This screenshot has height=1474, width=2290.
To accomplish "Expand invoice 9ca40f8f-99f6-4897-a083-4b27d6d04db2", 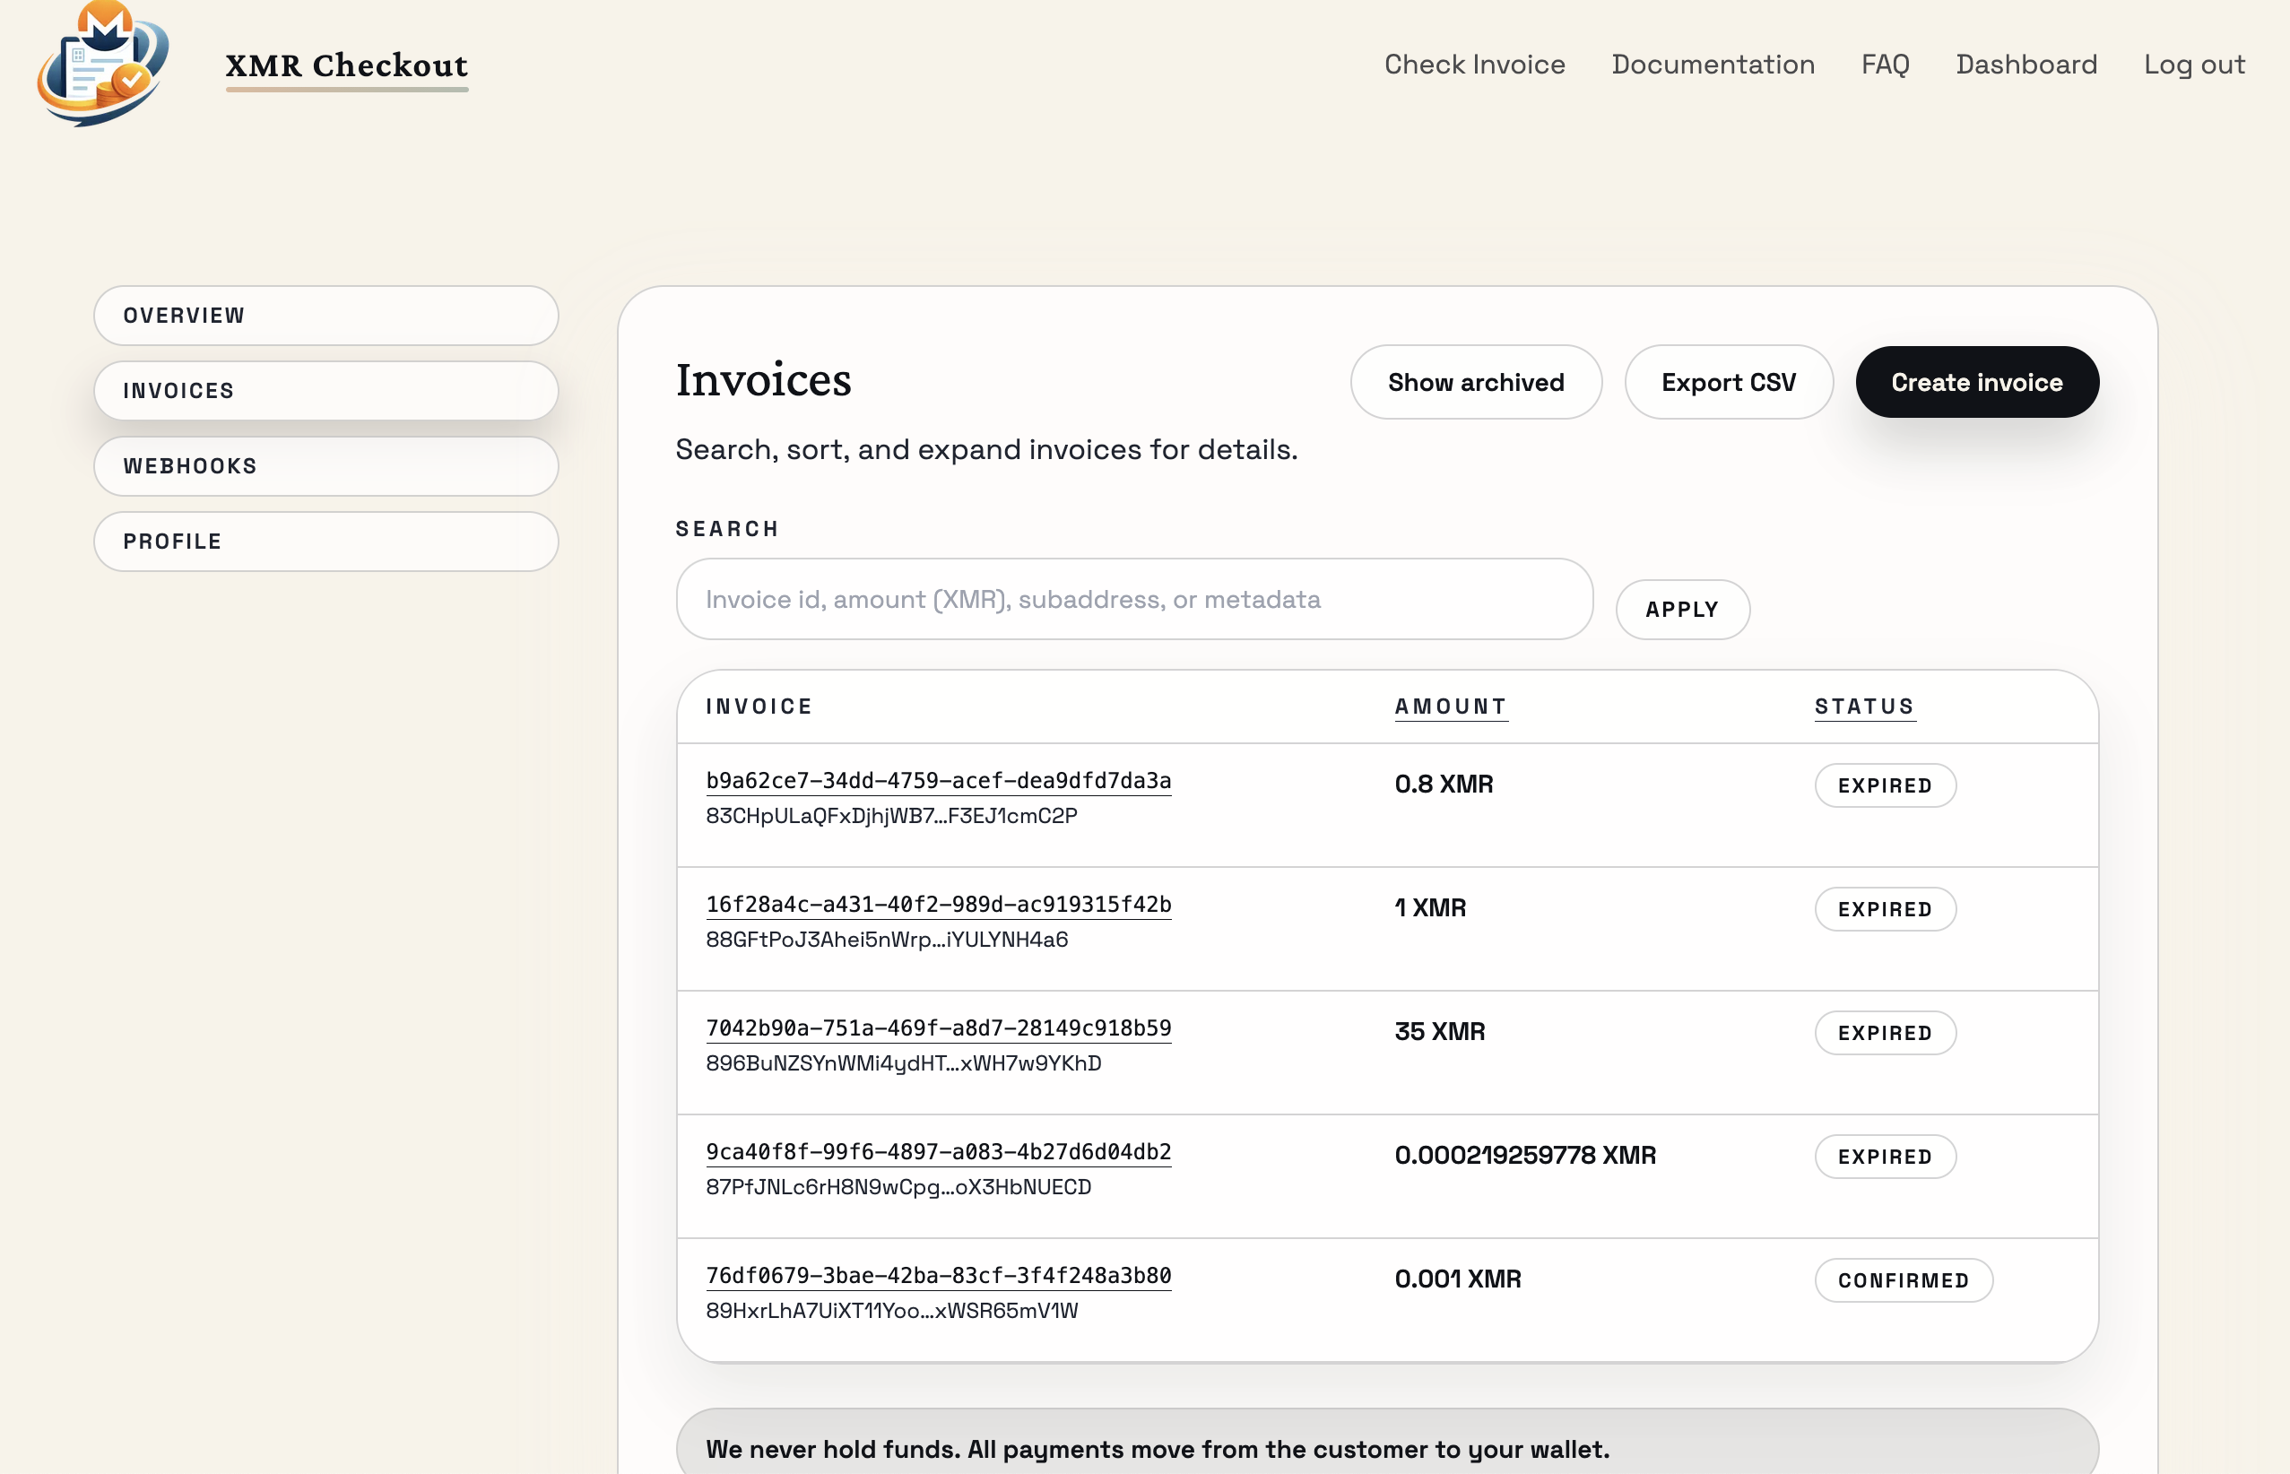I will click(x=939, y=1151).
